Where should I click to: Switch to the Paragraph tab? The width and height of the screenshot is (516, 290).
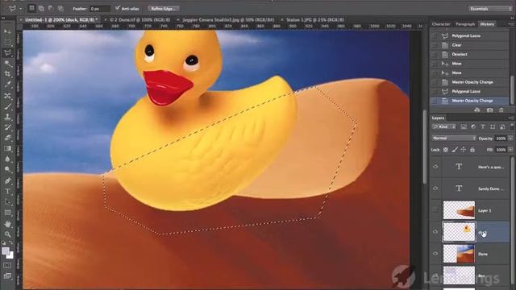pyautogui.click(x=465, y=24)
